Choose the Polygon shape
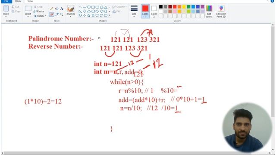This screenshot has height=155, width=276. point(102,7)
